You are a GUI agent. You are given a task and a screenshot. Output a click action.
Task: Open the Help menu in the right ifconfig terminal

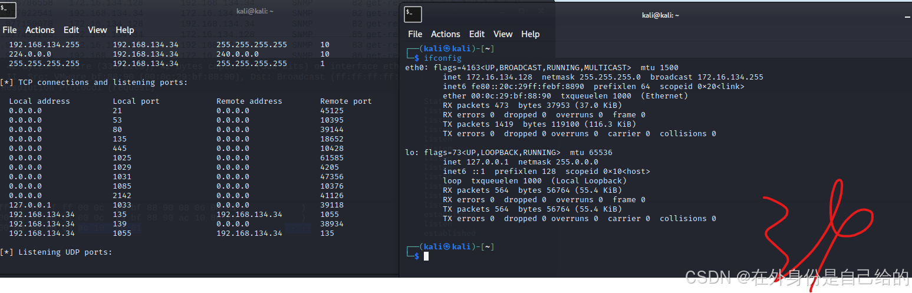(x=531, y=34)
